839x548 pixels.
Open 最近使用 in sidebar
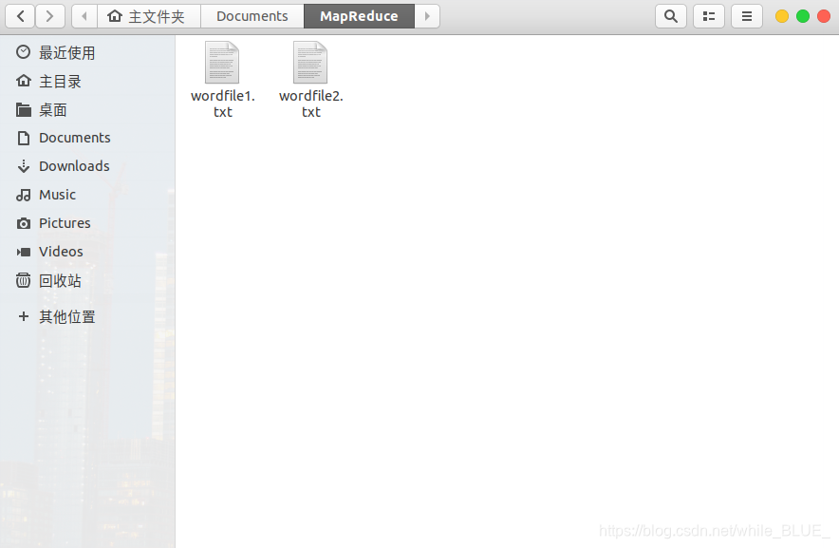87,52
